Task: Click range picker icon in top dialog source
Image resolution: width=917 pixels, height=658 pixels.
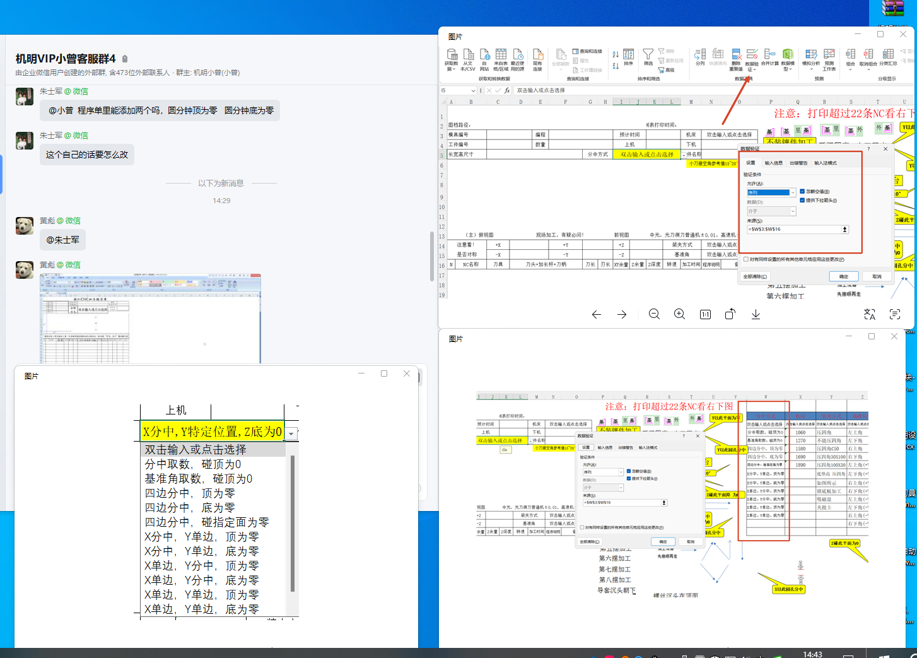Action: (845, 229)
